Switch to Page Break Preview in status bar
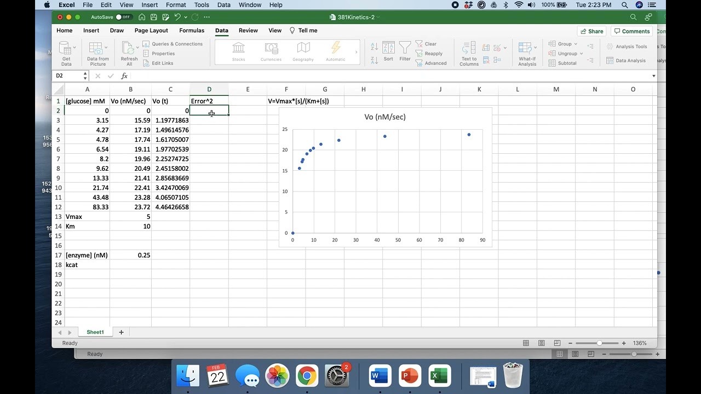Screen dimensions: 701x394 tap(556, 343)
